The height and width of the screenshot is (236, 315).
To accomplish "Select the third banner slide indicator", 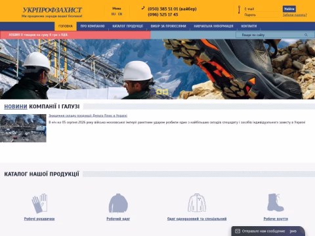I will click(165, 92).
